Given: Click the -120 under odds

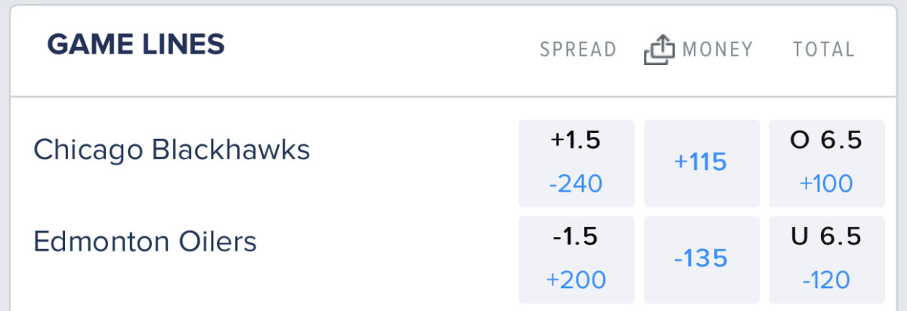Looking at the screenshot, I should (826, 279).
